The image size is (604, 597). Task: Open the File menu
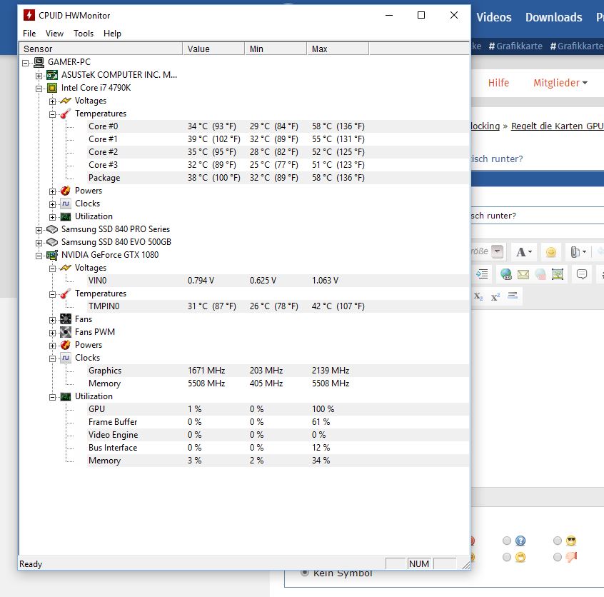[x=29, y=34]
